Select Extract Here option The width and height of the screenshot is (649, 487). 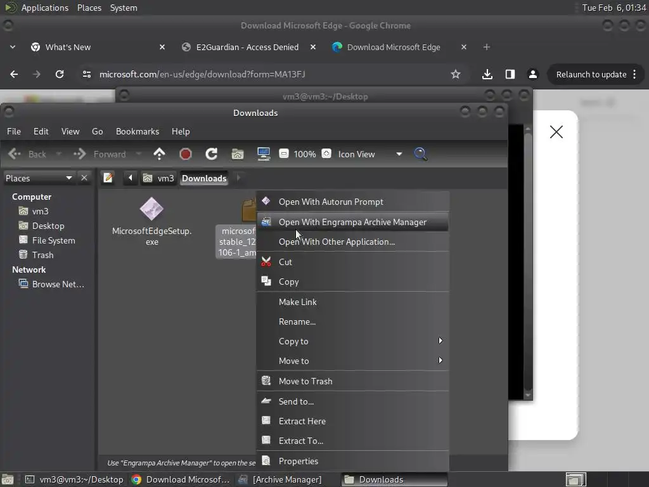click(x=352, y=421)
